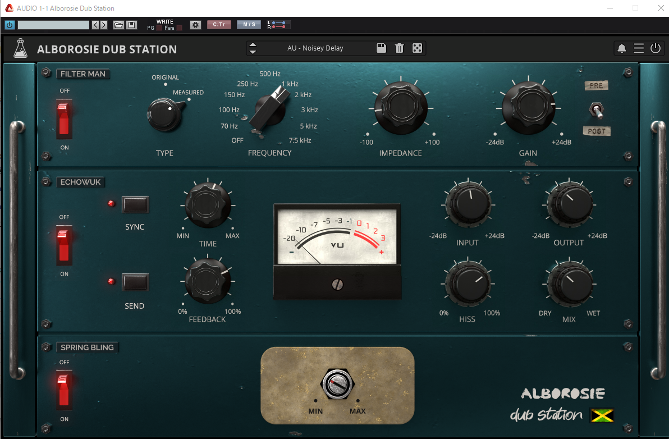Image resolution: width=669 pixels, height=439 pixels.
Task: Click the host plugin bypass power icon
Action: click(10, 25)
